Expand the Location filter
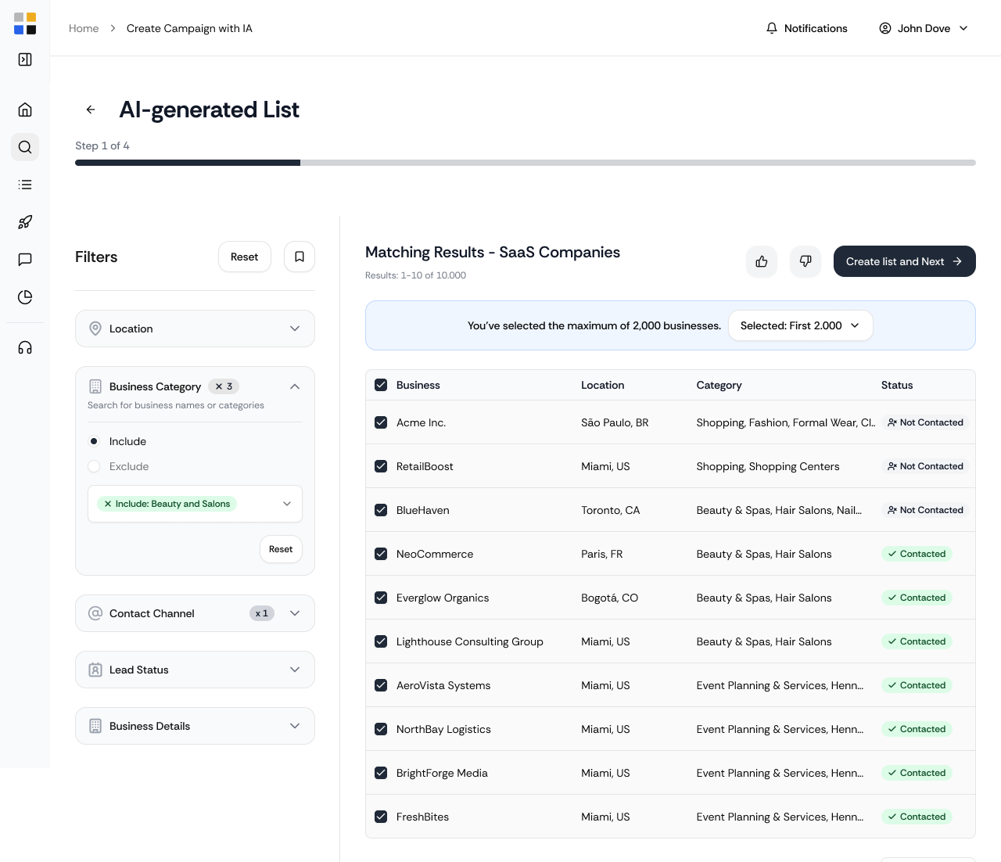Viewport: 1001px width, 862px height. click(195, 329)
